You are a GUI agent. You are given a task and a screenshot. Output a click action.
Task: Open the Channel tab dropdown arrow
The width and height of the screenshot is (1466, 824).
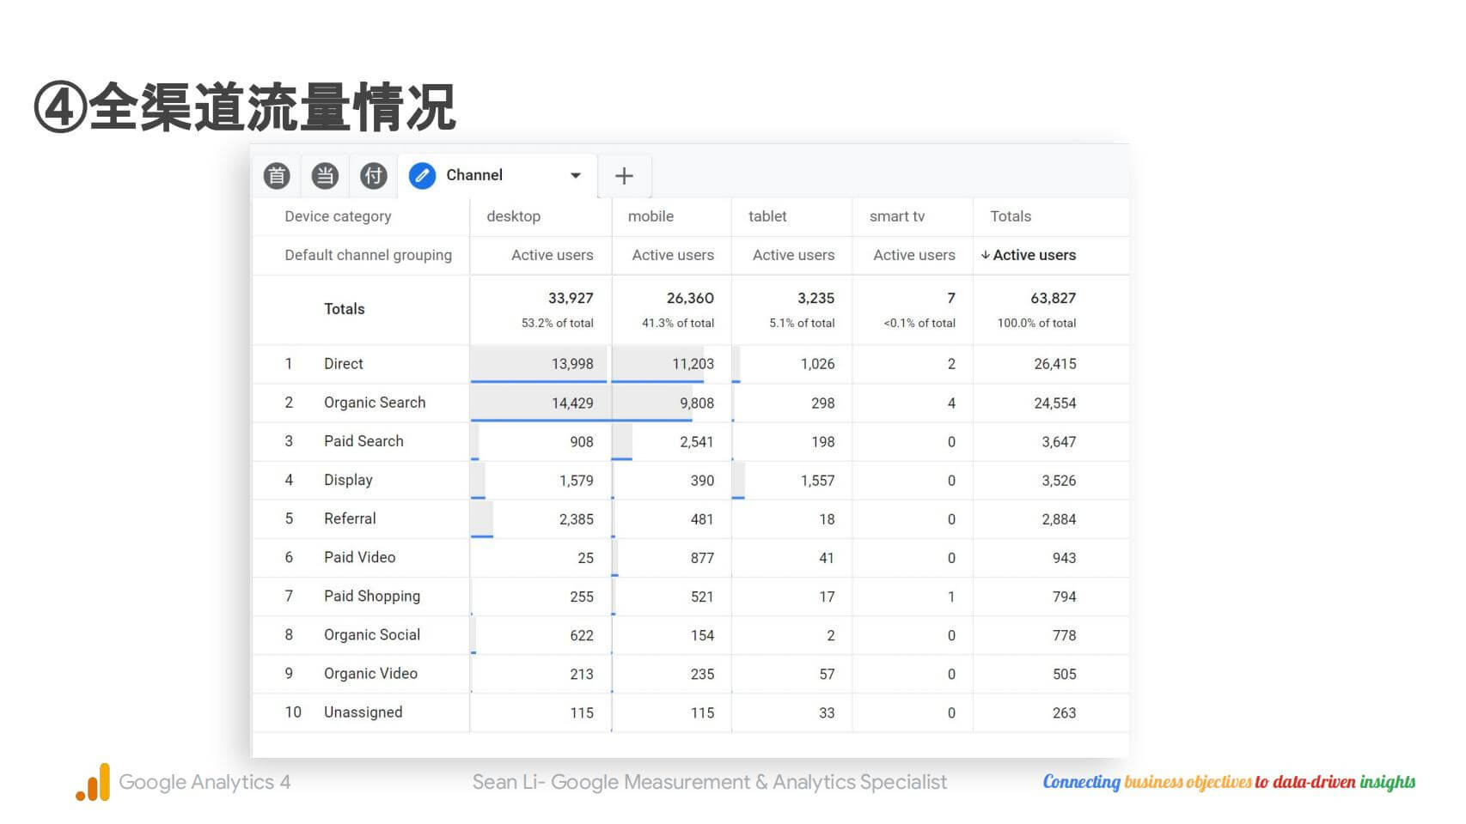[576, 176]
